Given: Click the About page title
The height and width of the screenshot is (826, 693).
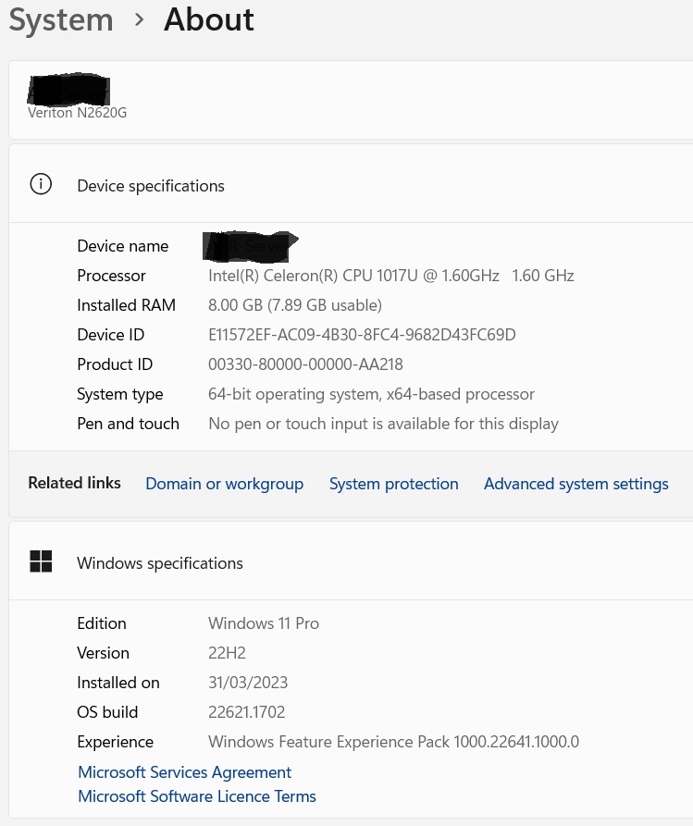Looking at the screenshot, I should (209, 20).
